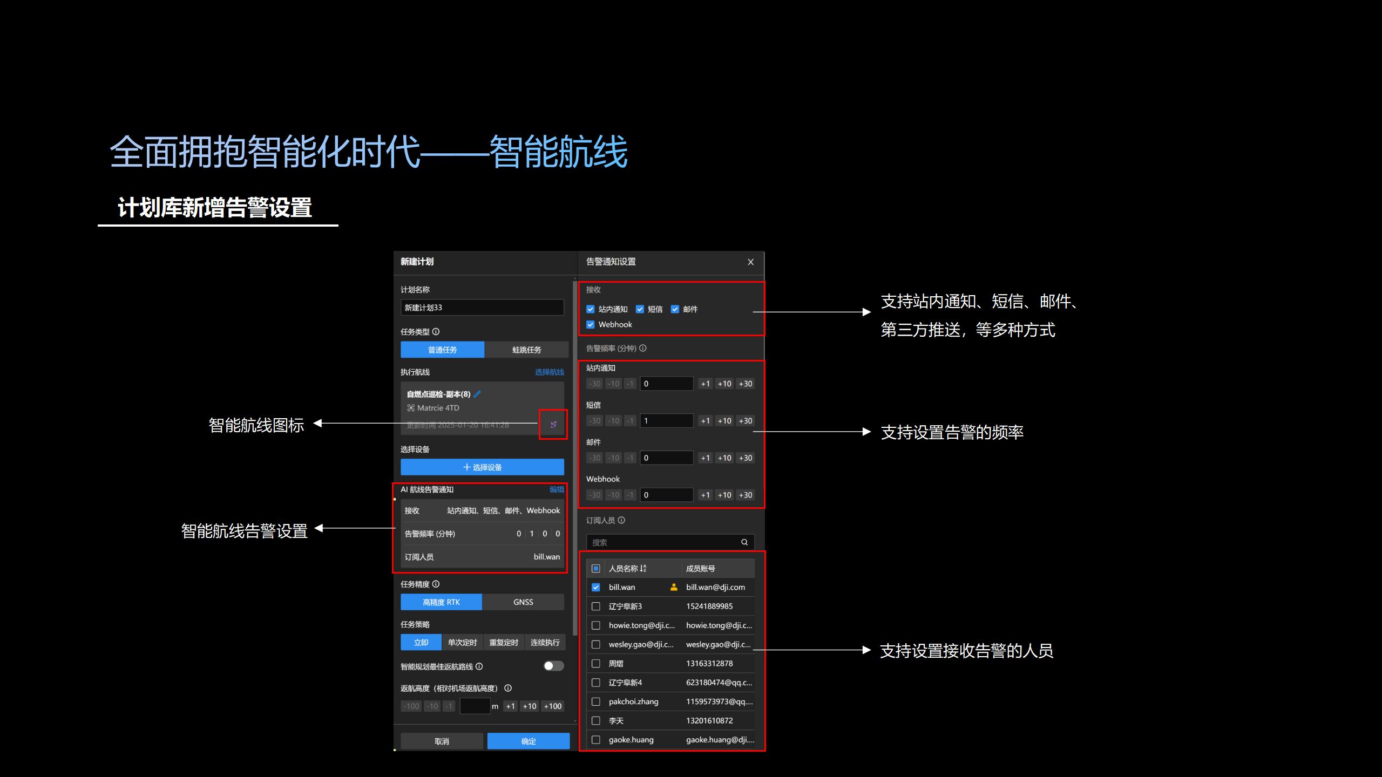The width and height of the screenshot is (1382, 777).
Task: Toggle the Webhook receive checkbox
Action: pos(591,325)
